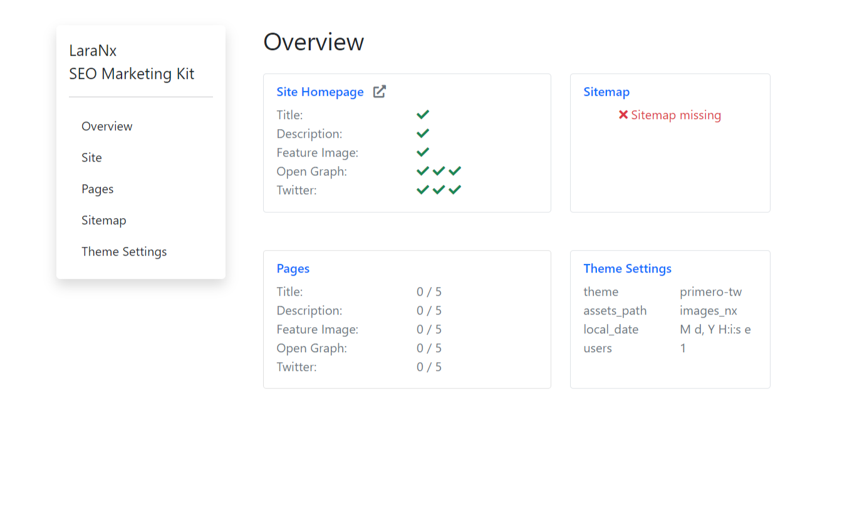Click the Sitemap missing warning text

pyautogui.click(x=677, y=115)
